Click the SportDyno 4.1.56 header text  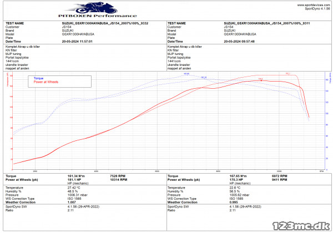(317, 9)
